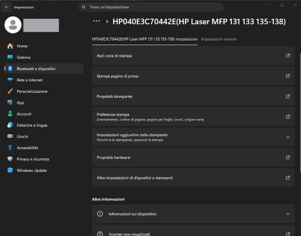Open Rete e Internet wifi icon
The height and width of the screenshot is (236, 301).
click(x=10, y=79)
